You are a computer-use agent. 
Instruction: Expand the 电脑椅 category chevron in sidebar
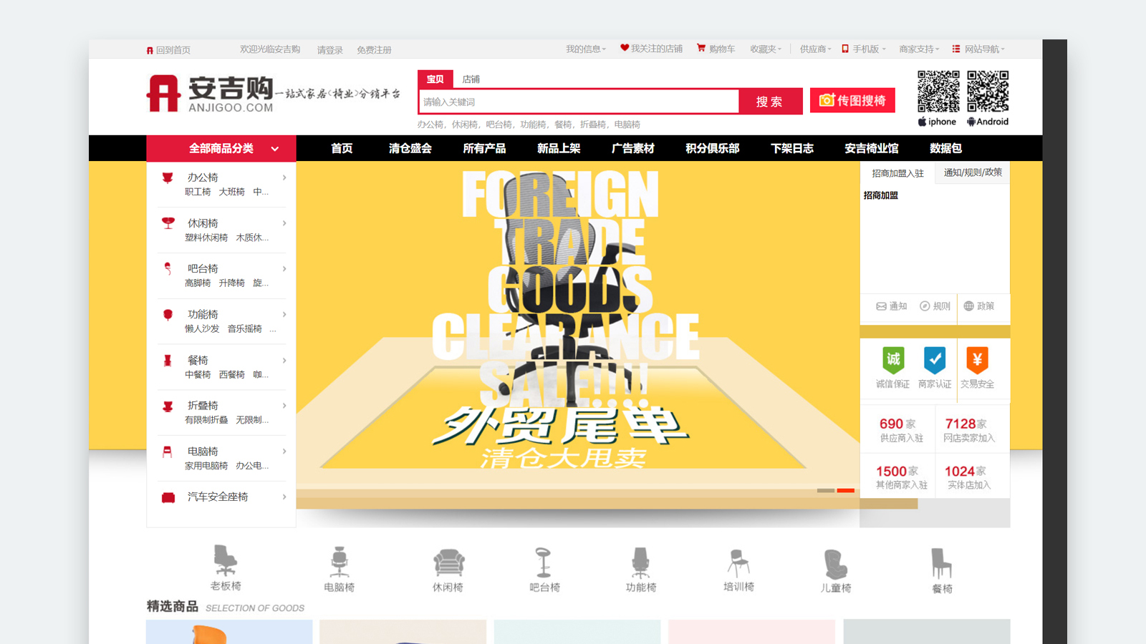284,451
